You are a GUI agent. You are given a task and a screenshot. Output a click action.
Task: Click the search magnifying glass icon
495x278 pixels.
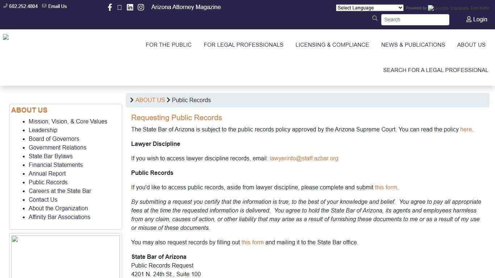tap(375, 18)
